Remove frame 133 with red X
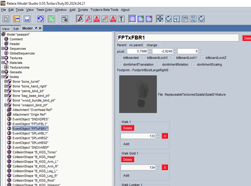Screen dimensions: 251x186 coord(165,136)
